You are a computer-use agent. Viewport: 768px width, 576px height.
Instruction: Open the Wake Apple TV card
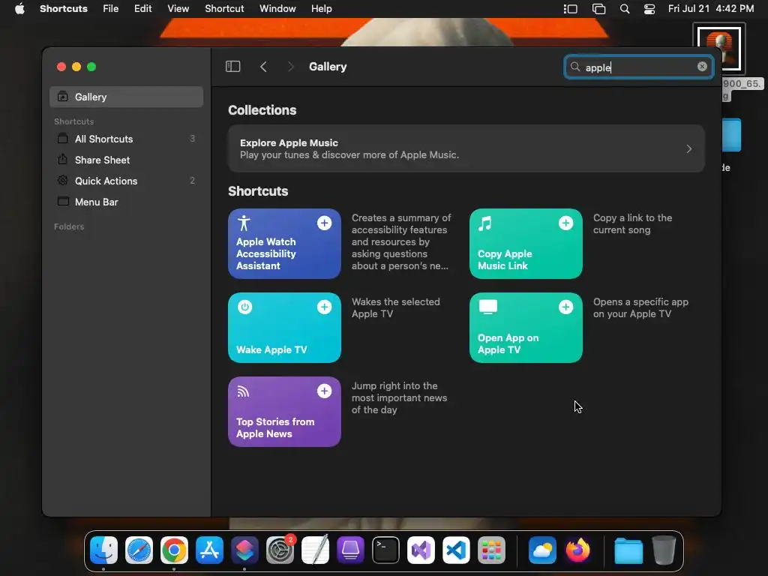pos(284,328)
